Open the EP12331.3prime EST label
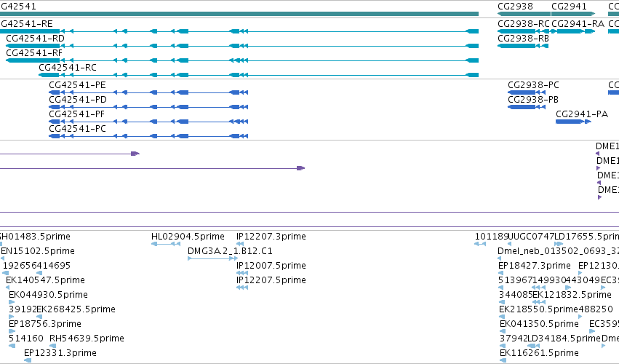 click(x=60, y=353)
